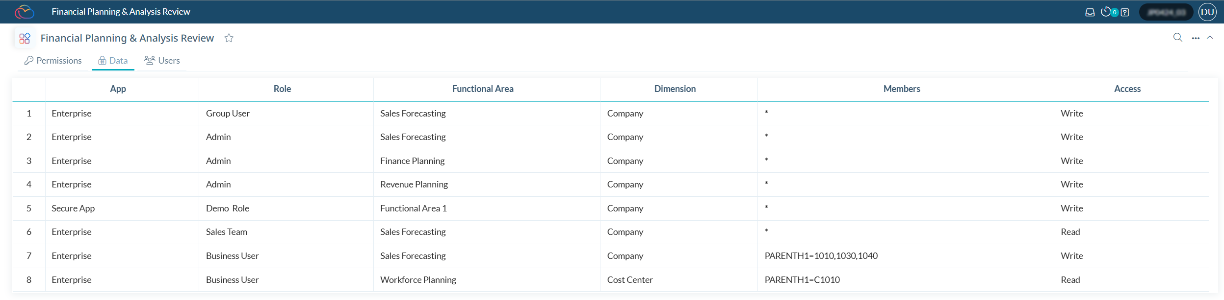The height and width of the screenshot is (300, 1224).
Task: Click the Members column header
Action: [901, 89]
